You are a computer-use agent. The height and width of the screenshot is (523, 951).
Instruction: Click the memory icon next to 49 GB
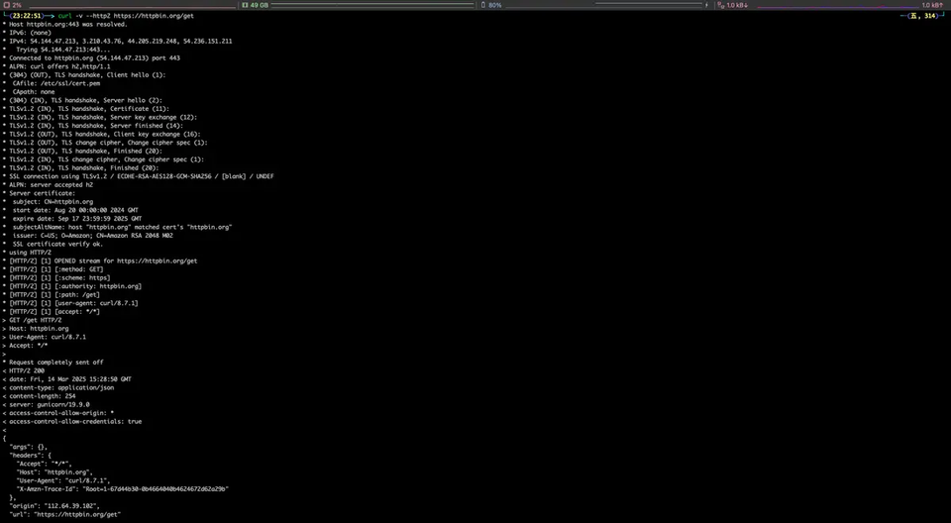coord(245,5)
